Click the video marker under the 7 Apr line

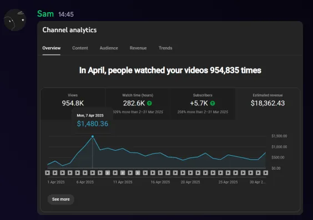coord(93,173)
